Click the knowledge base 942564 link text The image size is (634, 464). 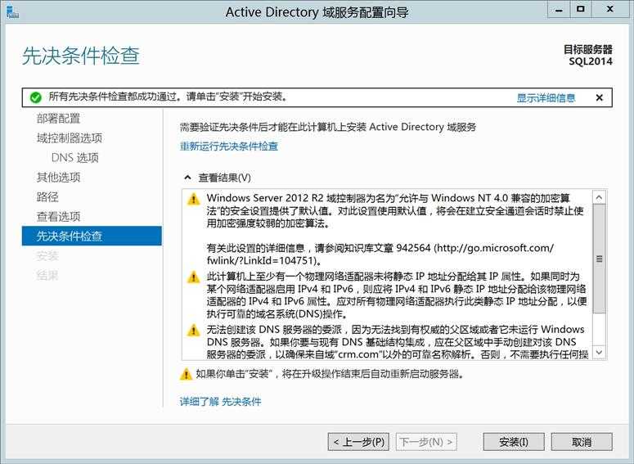point(380,254)
